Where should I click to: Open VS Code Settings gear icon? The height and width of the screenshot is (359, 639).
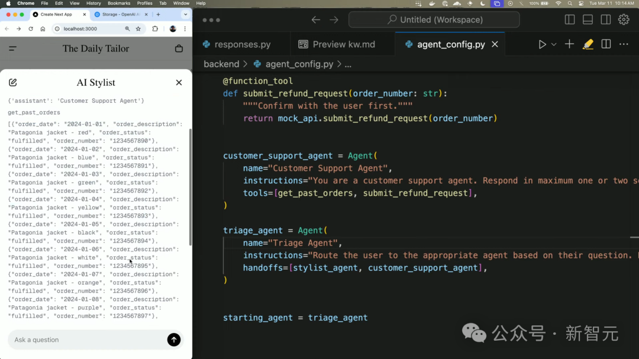tap(624, 19)
